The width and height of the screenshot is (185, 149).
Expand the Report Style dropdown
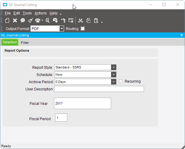point(114,67)
